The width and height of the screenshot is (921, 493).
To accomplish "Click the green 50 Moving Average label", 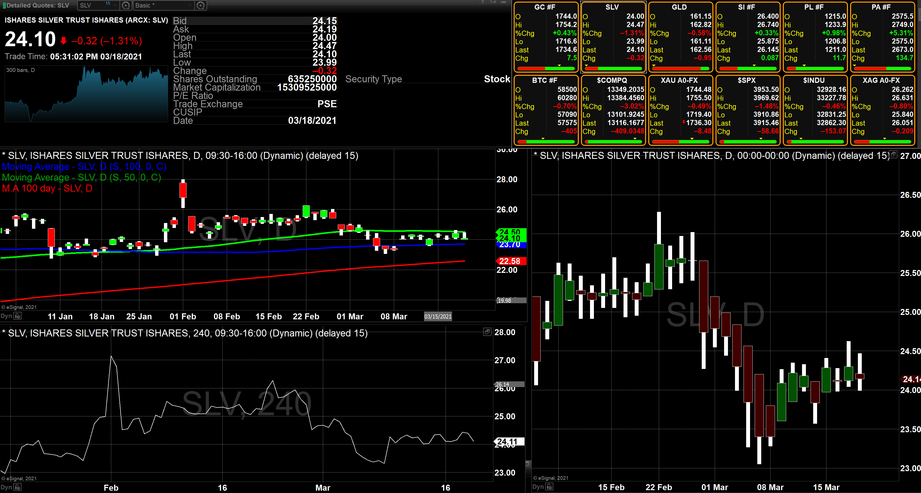I will click(x=82, y=177).
